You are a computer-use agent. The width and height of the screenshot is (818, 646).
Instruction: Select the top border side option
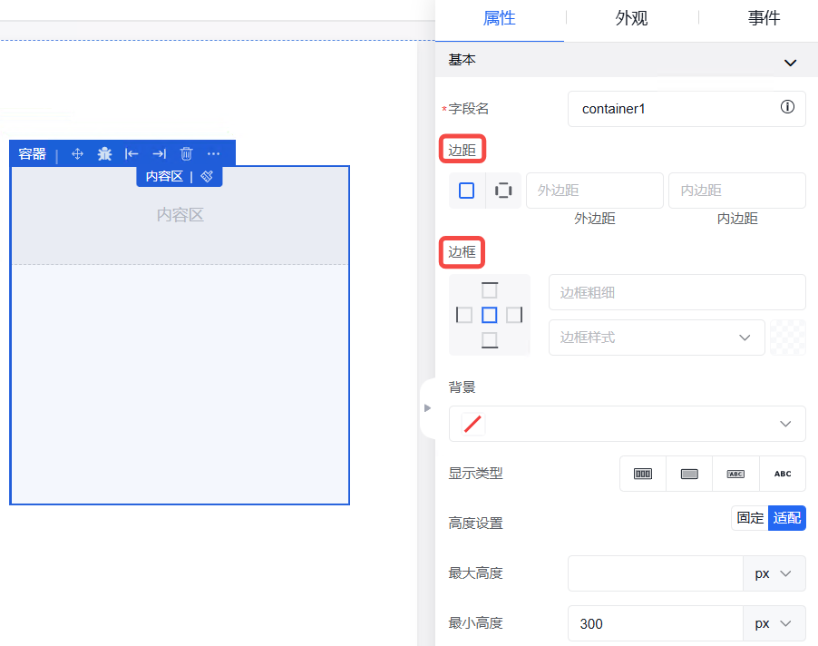click(x=490, y=290)
